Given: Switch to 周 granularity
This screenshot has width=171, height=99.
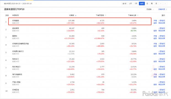Looking at the screenshot, I should point(152,4).
